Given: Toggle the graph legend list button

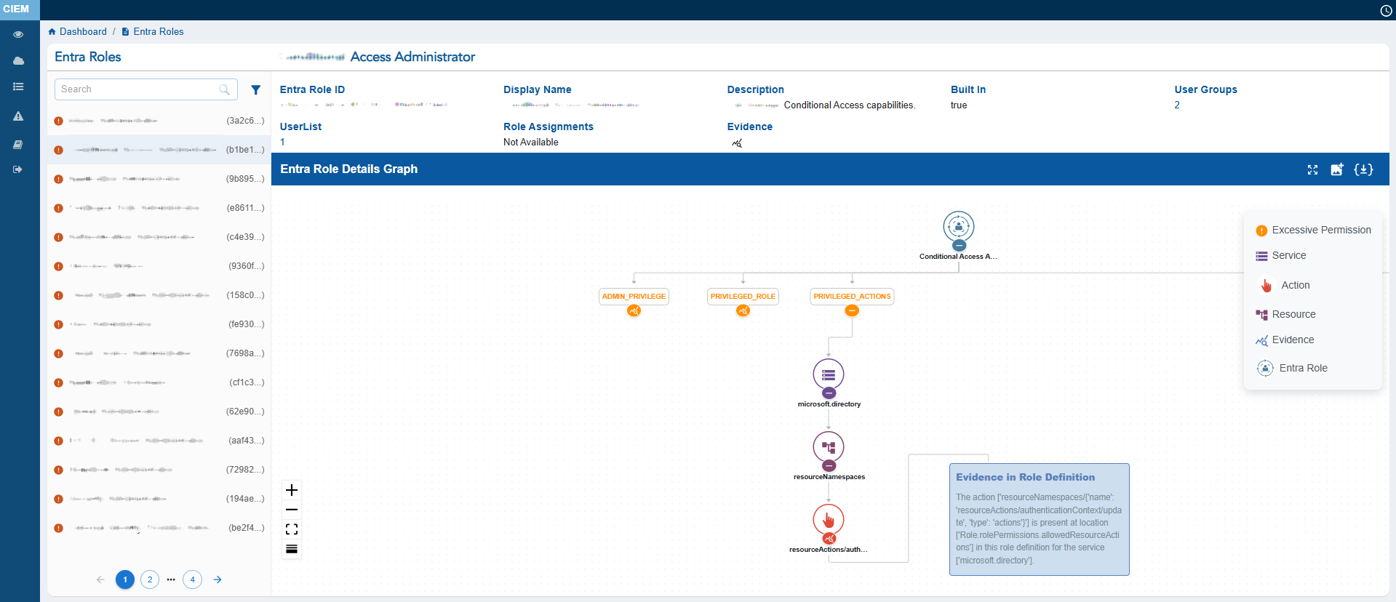Looking at the screenshot, I should click(292, 549).
